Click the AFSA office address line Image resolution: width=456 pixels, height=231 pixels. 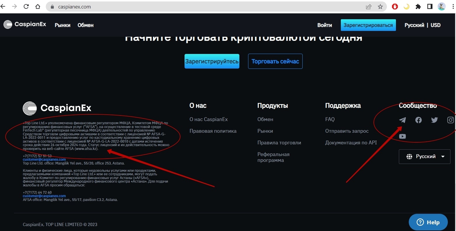(70, 200)
